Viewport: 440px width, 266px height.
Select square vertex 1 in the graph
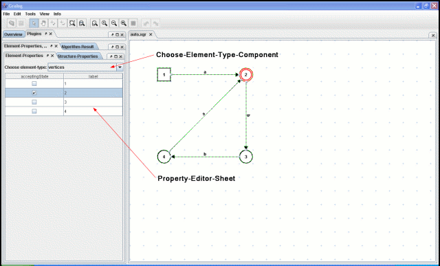tap(164, 75)
